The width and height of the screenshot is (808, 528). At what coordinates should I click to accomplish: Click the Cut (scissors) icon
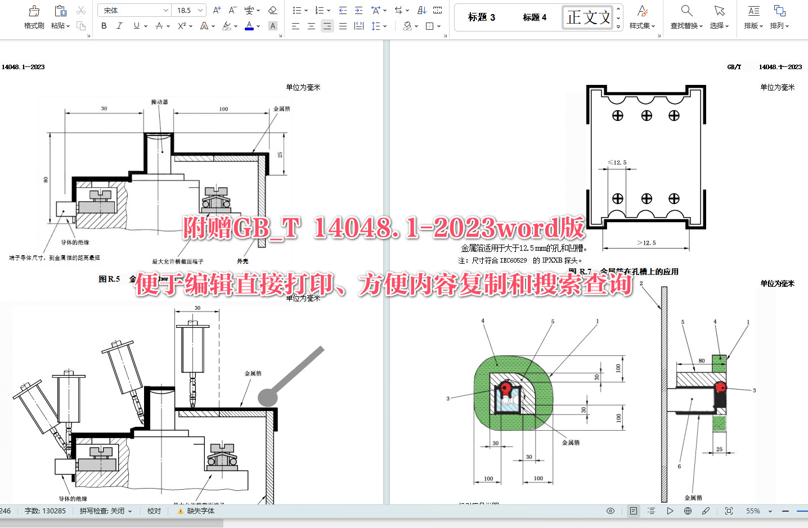click(80, 10)
